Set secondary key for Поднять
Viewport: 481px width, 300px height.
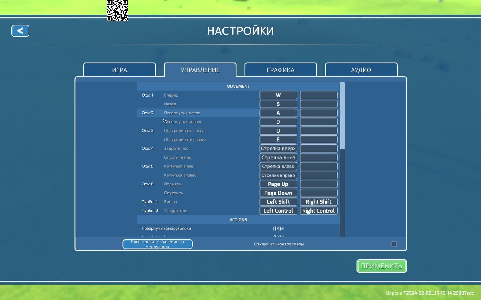point(319,184)
